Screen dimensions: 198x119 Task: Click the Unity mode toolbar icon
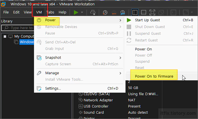[161, 12]
